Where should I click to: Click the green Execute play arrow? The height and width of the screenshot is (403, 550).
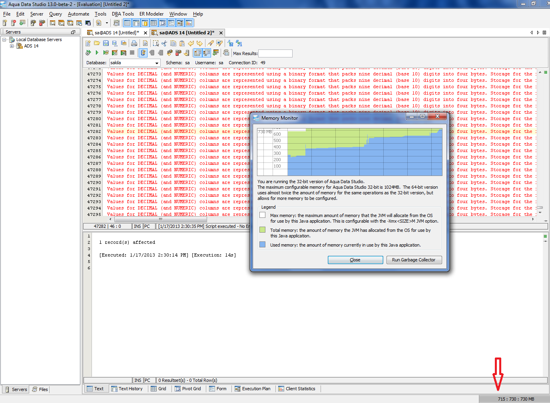pos(97,52)
